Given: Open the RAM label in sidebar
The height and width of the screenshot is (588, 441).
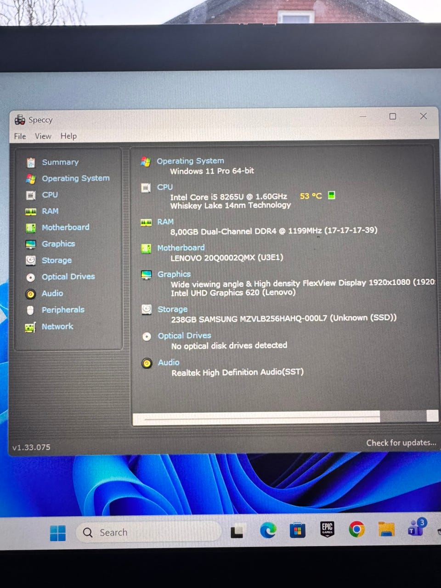Looking at the screenshot, I should (50, 211).
